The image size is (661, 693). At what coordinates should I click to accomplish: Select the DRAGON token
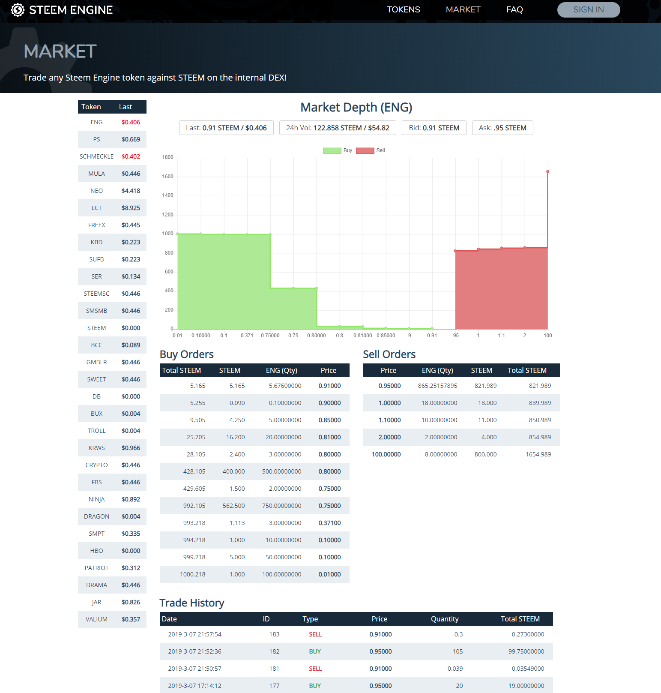click(x=112, y=516)
